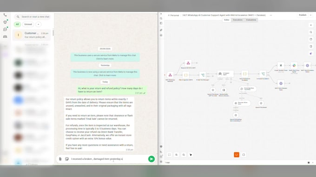Image resolution: width=316 pixels, height=177 pixels.
Task: Switch to the Editor tab
Action: [x=226, y=20]
